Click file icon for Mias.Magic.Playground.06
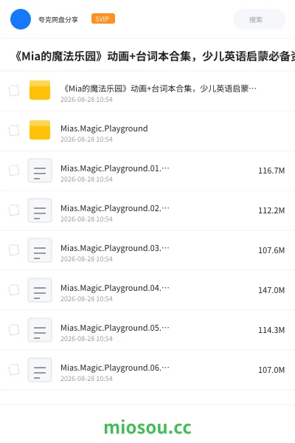Viewport: 295px width, 443px height. [40, 370]
